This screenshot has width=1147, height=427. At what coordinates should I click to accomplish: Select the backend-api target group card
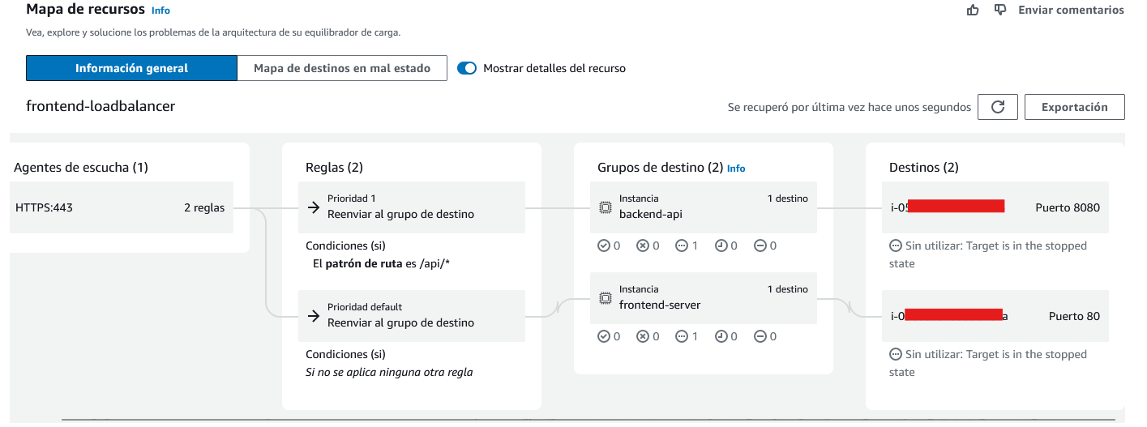703,207
